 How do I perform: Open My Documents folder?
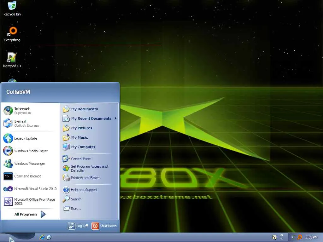[90, 109]
